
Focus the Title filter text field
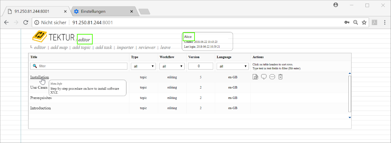(x=82, y=66)
